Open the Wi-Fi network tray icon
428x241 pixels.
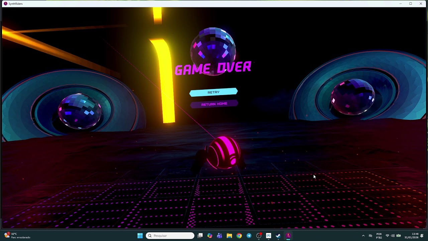pos(387,236)
